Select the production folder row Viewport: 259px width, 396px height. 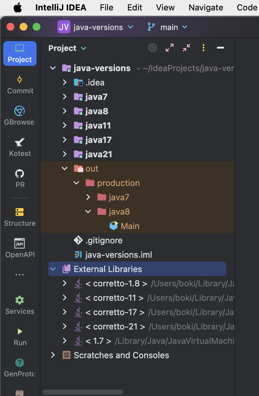pyautogui.click(x=137, y=183)
